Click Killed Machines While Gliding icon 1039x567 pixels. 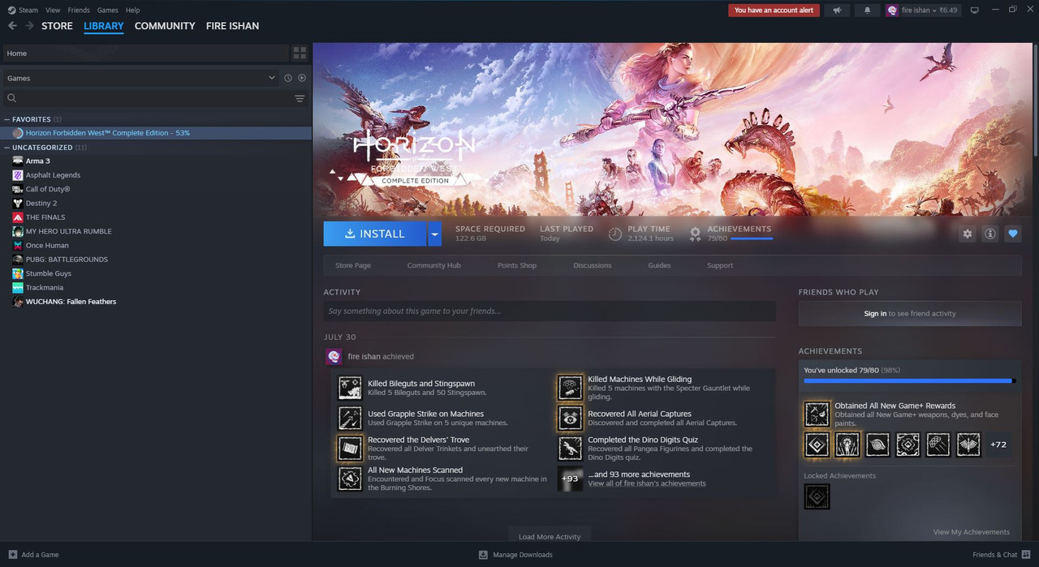[x=570, y=389]
